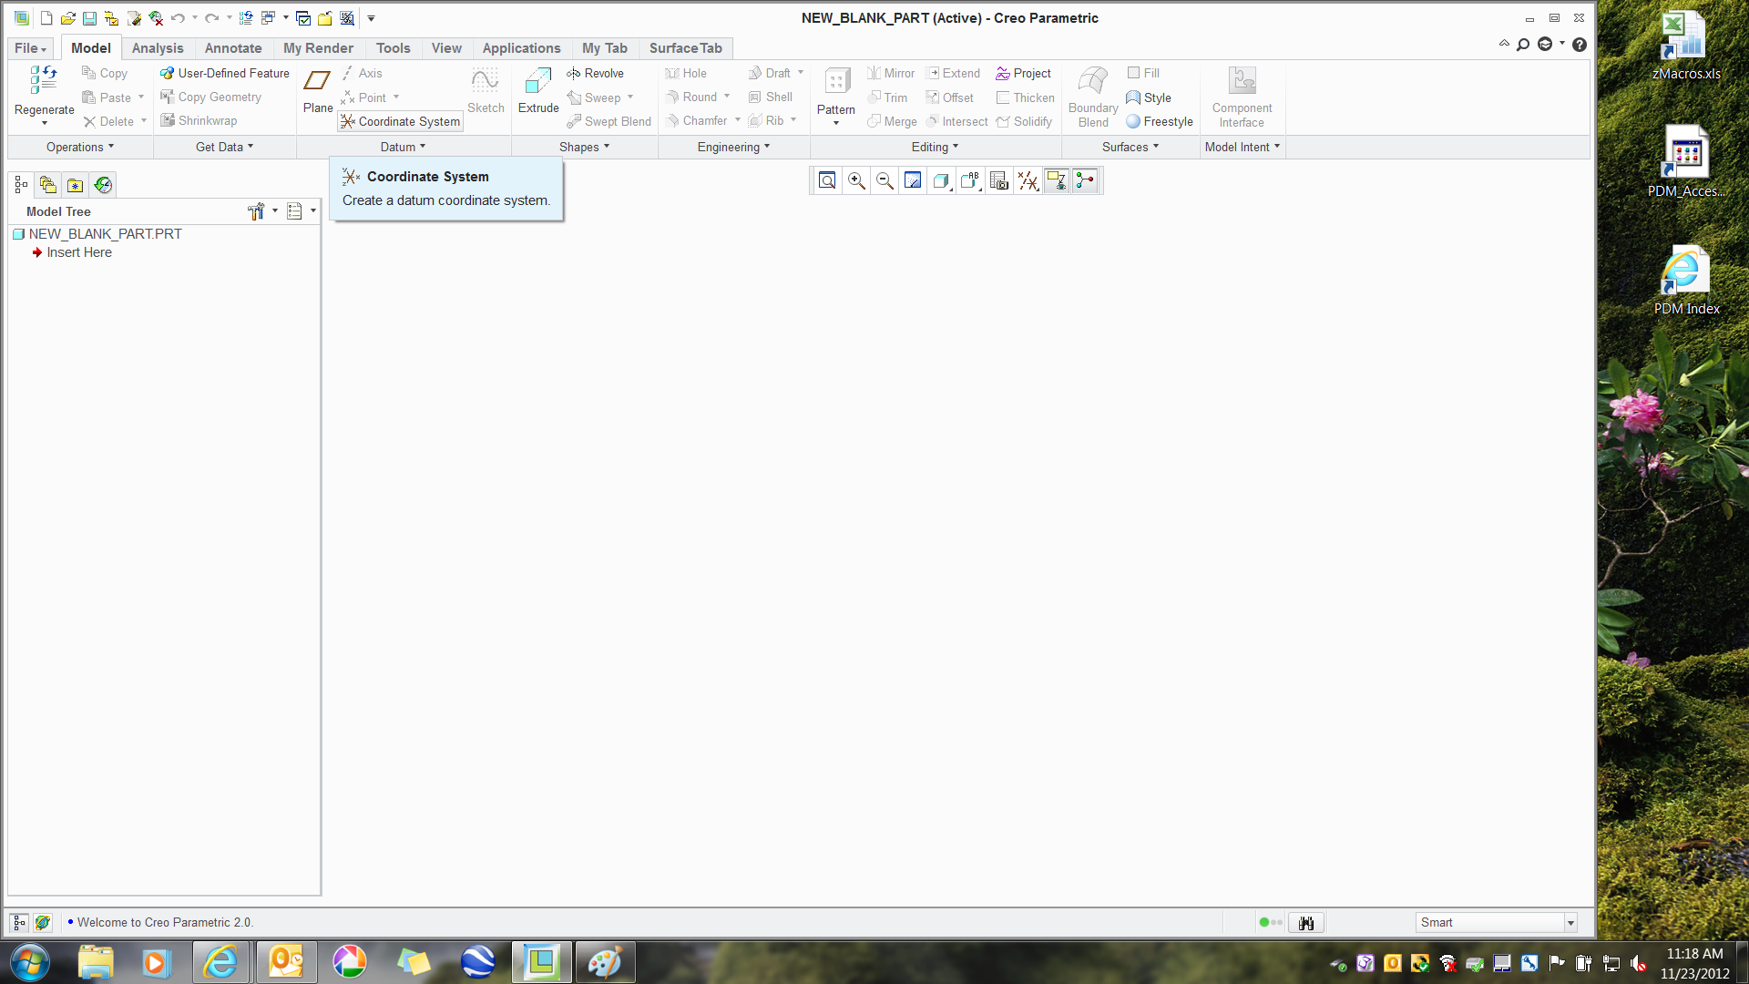This screenshot has height=984, width=1749.
Task: Click the Undo arrow icon
Action: 178,18
